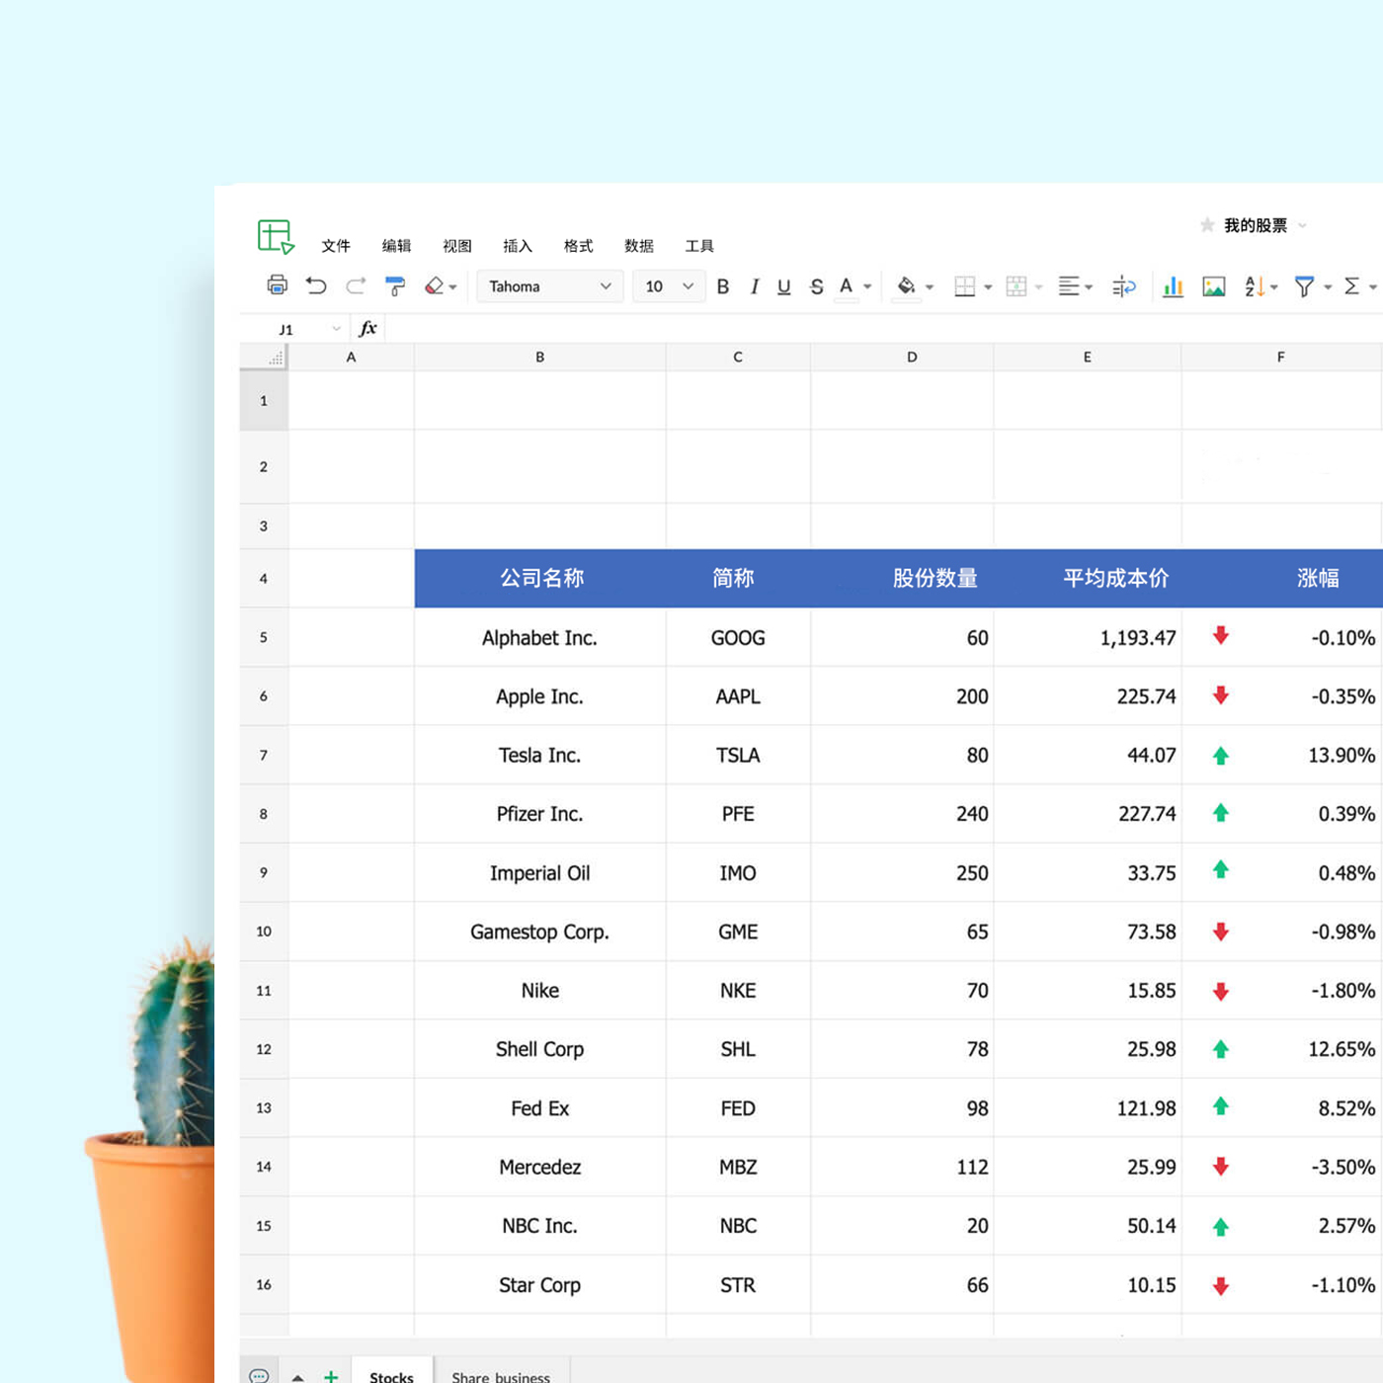Switch to the Share business sheet tab
The height and width of the screenshot is (1383, 1383).
coord(501,1376)
